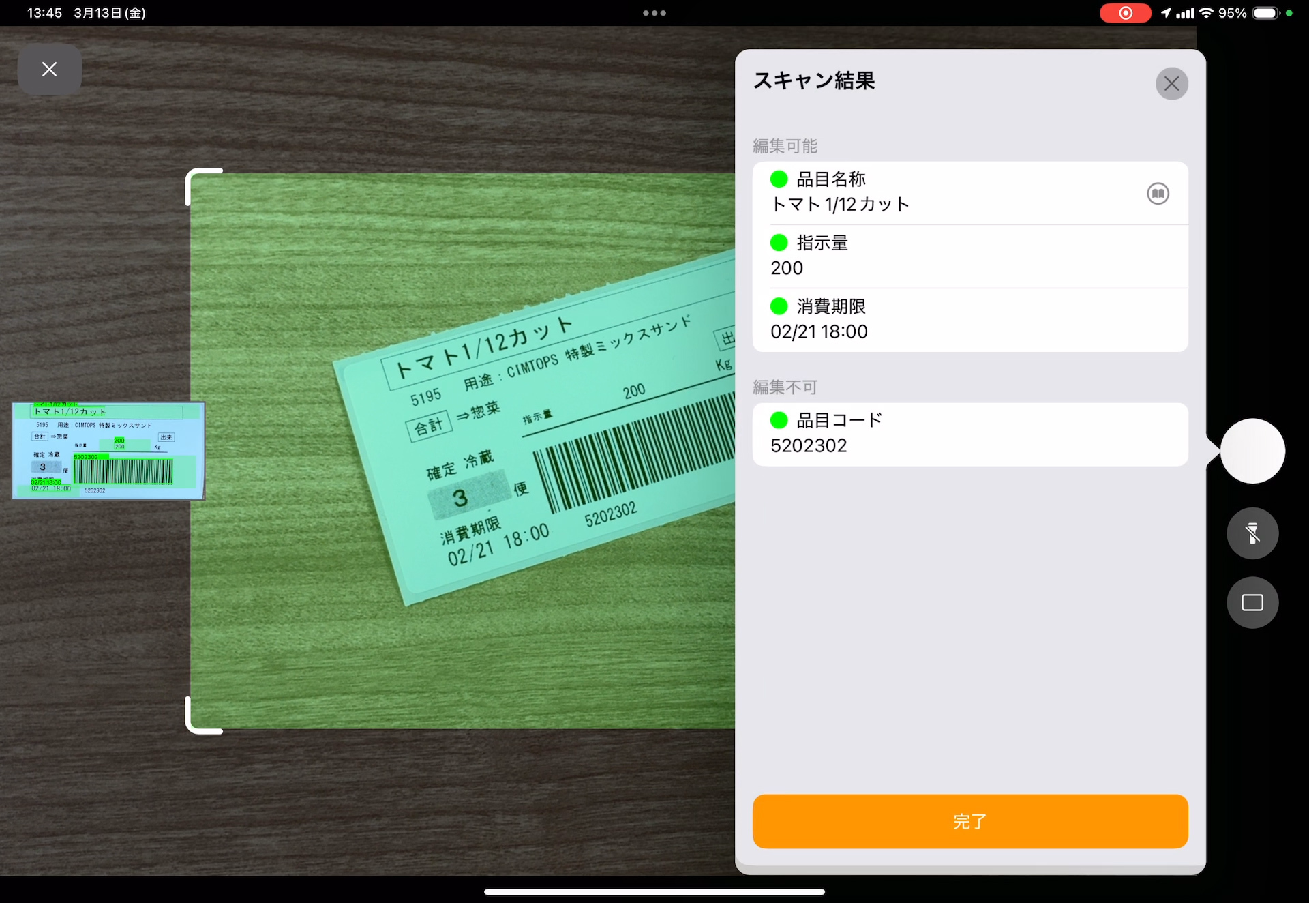Tap the battery status indicator
The width and height of the screenshot is (1309, 903).
click(1265, 13)
